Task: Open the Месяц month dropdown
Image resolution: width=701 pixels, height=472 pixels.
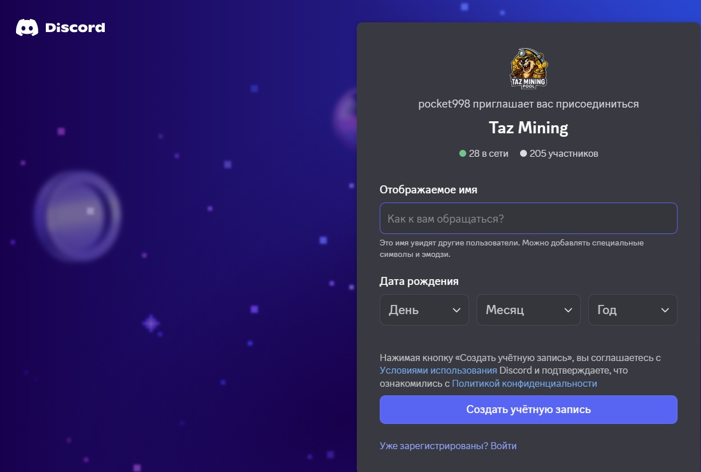Action: click(528, 310)
